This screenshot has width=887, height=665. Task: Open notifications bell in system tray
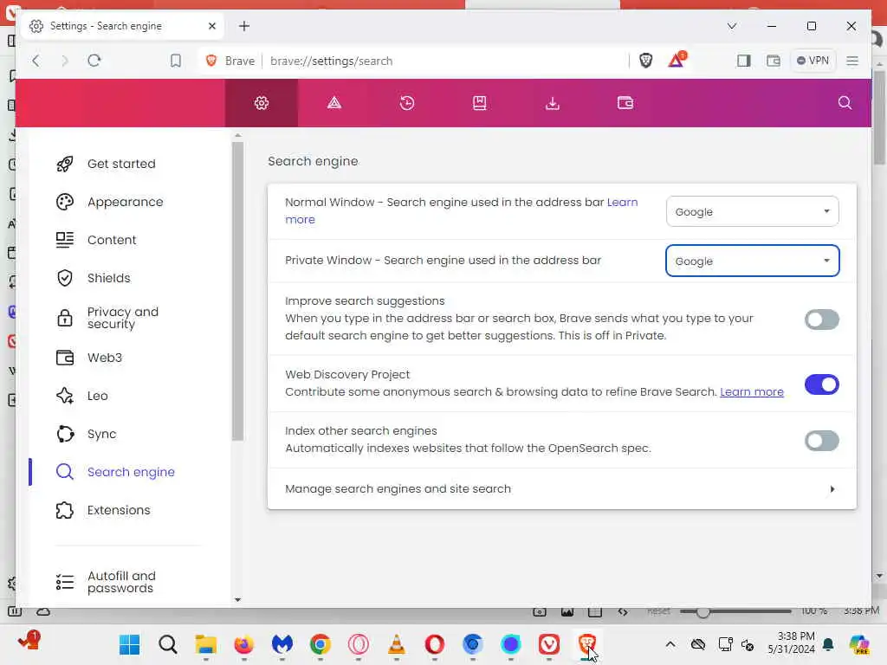828,644
